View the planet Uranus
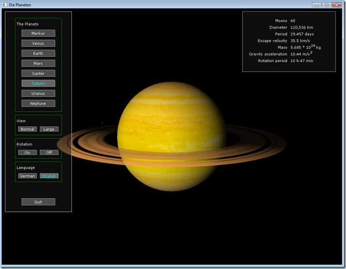Viewport: 346px width, 269px height. [x=38, y=93]
